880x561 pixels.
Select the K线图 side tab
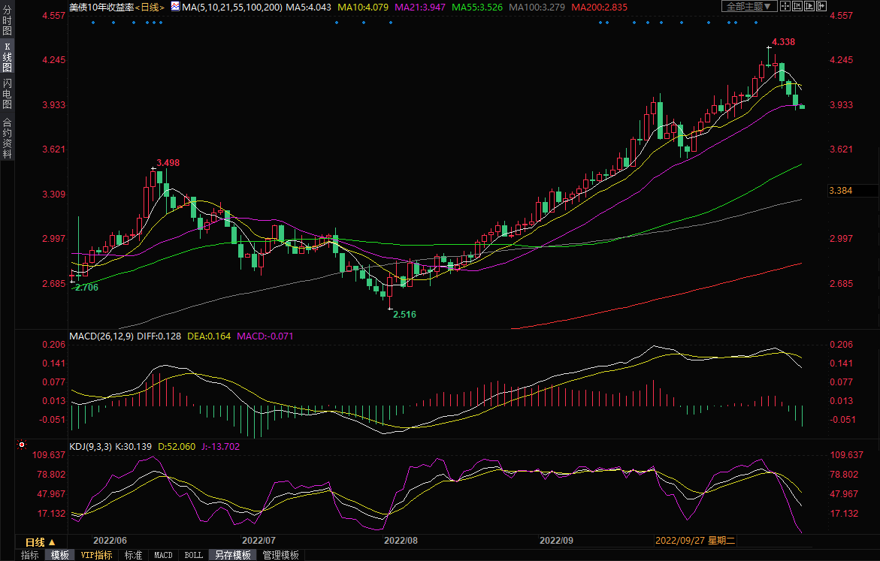point(7,57)
